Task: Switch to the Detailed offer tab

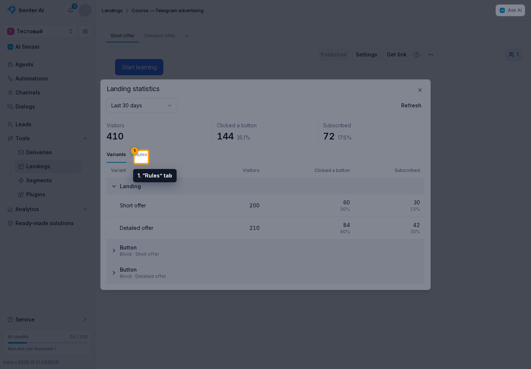Action: tap(160, 36)
